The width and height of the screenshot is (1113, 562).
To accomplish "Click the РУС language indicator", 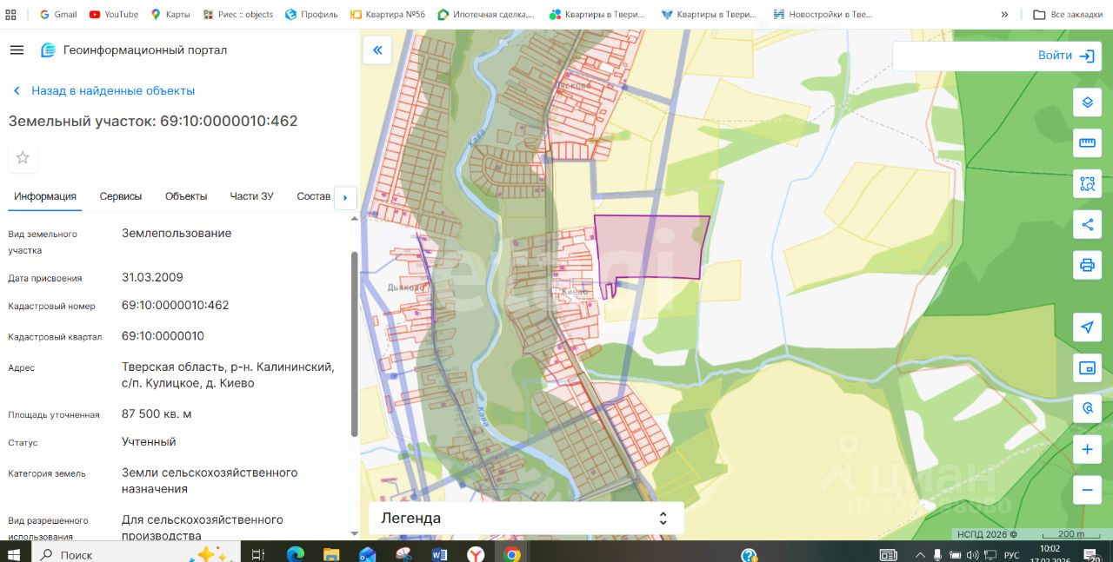I will tap(1011, 554).
